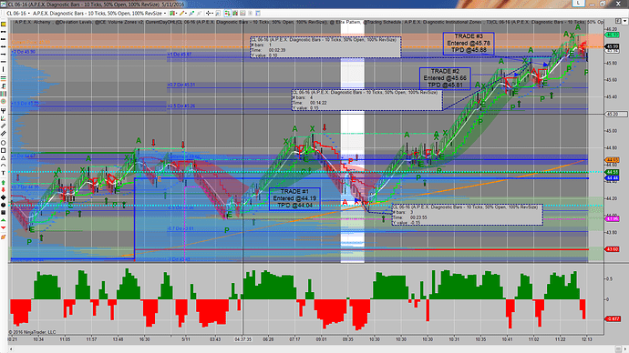Toggle the crosshair cursor toolbar button
The width and height of the screenshot is (629, 353).
[209, 14]
